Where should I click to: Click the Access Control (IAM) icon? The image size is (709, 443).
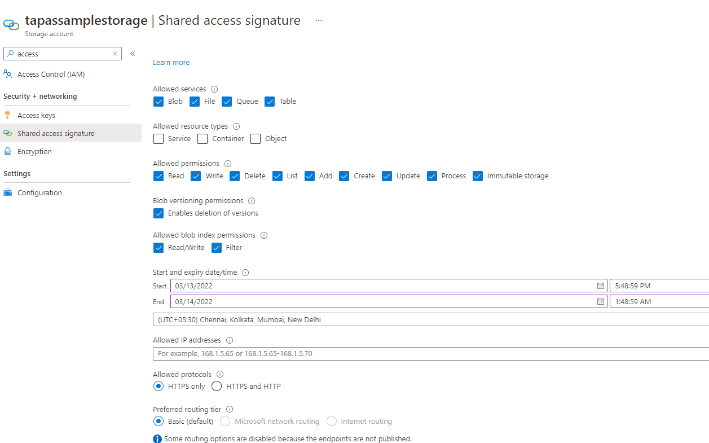point(7,73)
